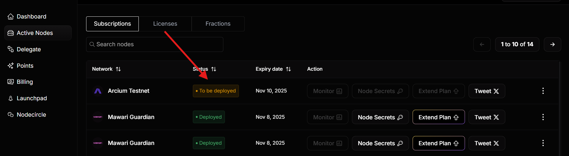The width and height of the screenshot is (569, 156).
Task: Open more options for first Mawari Guardian
Action: [543, 117]
